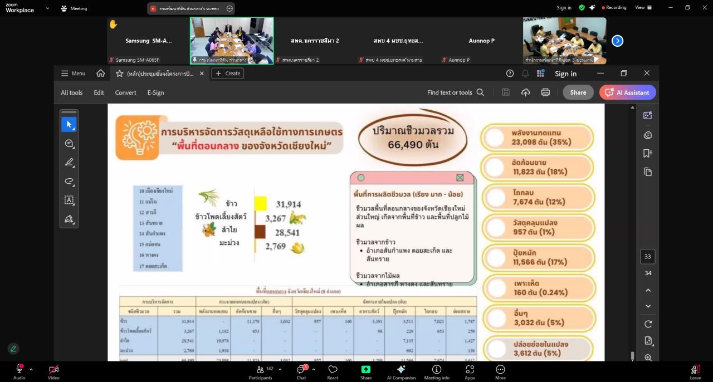Switch to the E-Sign tab
713x382 pixels.
coord(155,92)
